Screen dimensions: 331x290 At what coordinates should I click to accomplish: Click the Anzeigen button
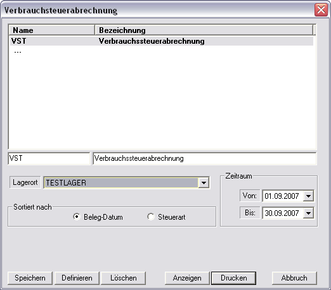187,278
